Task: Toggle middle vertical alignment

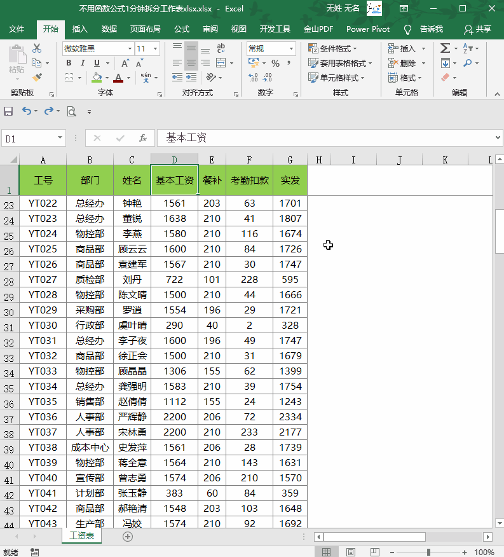Action: point(191,48)
